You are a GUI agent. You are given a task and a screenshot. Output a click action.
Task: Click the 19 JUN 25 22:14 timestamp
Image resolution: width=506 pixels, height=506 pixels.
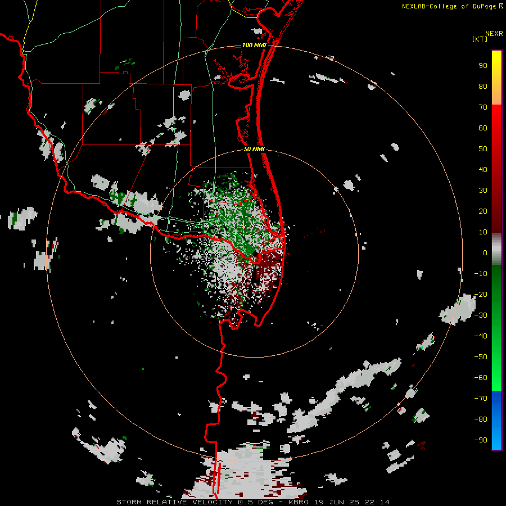tap(352, 502)
